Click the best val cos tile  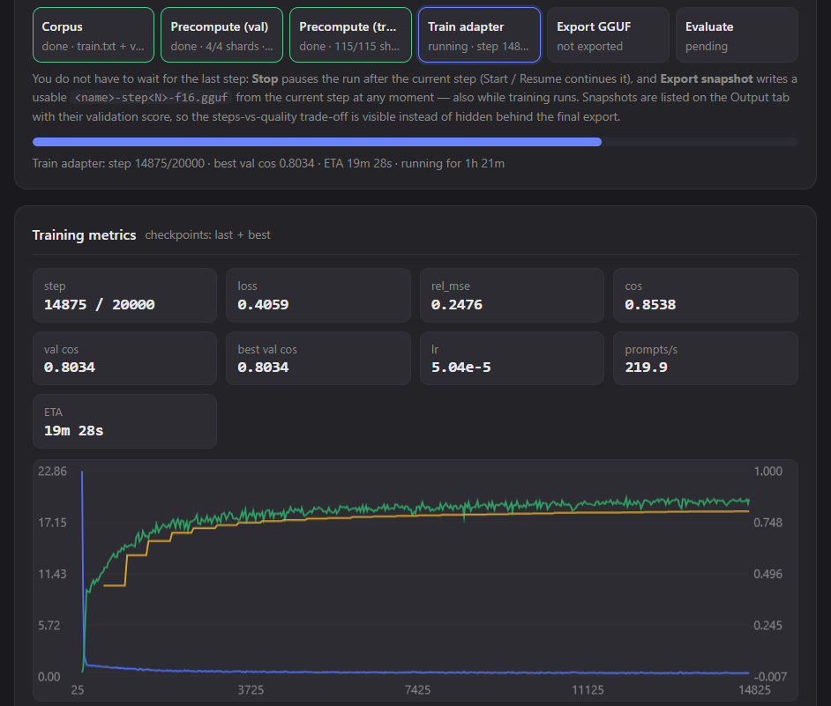tap(318, 359)
